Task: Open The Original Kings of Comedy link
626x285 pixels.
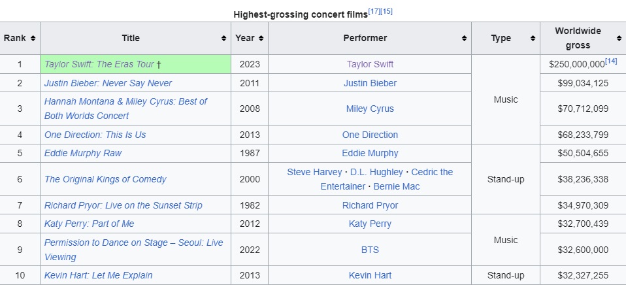Action: pyautogui.click(x=105, y=179)
